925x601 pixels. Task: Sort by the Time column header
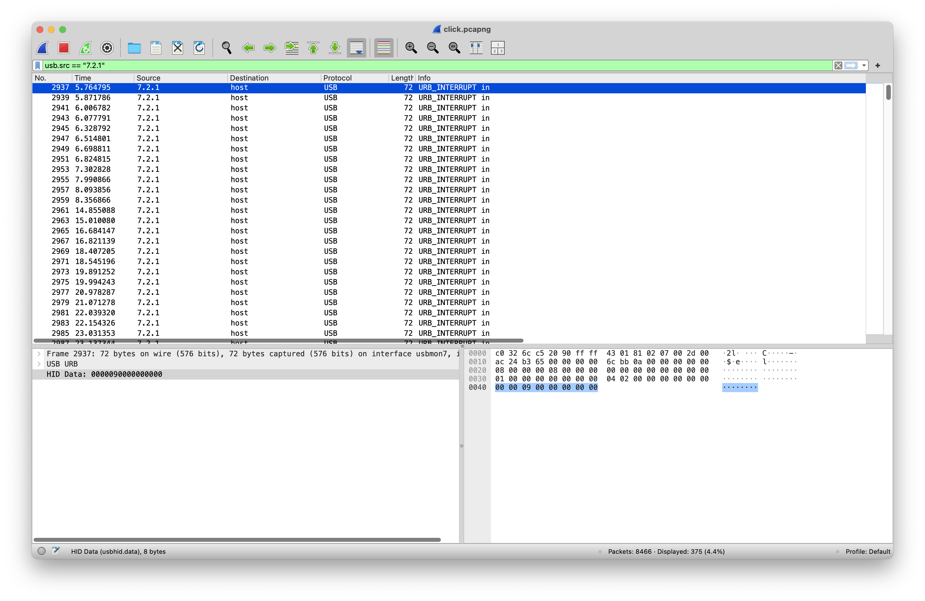[x=103, y=78]
